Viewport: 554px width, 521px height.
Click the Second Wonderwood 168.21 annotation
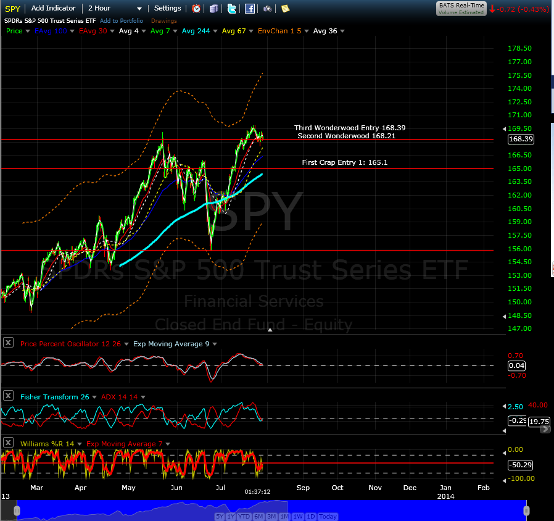click(x=346, y=136)
